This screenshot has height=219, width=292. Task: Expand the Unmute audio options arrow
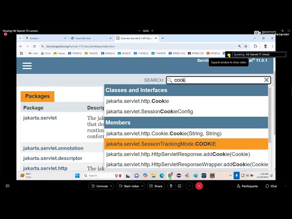click(x=111, y=186)
